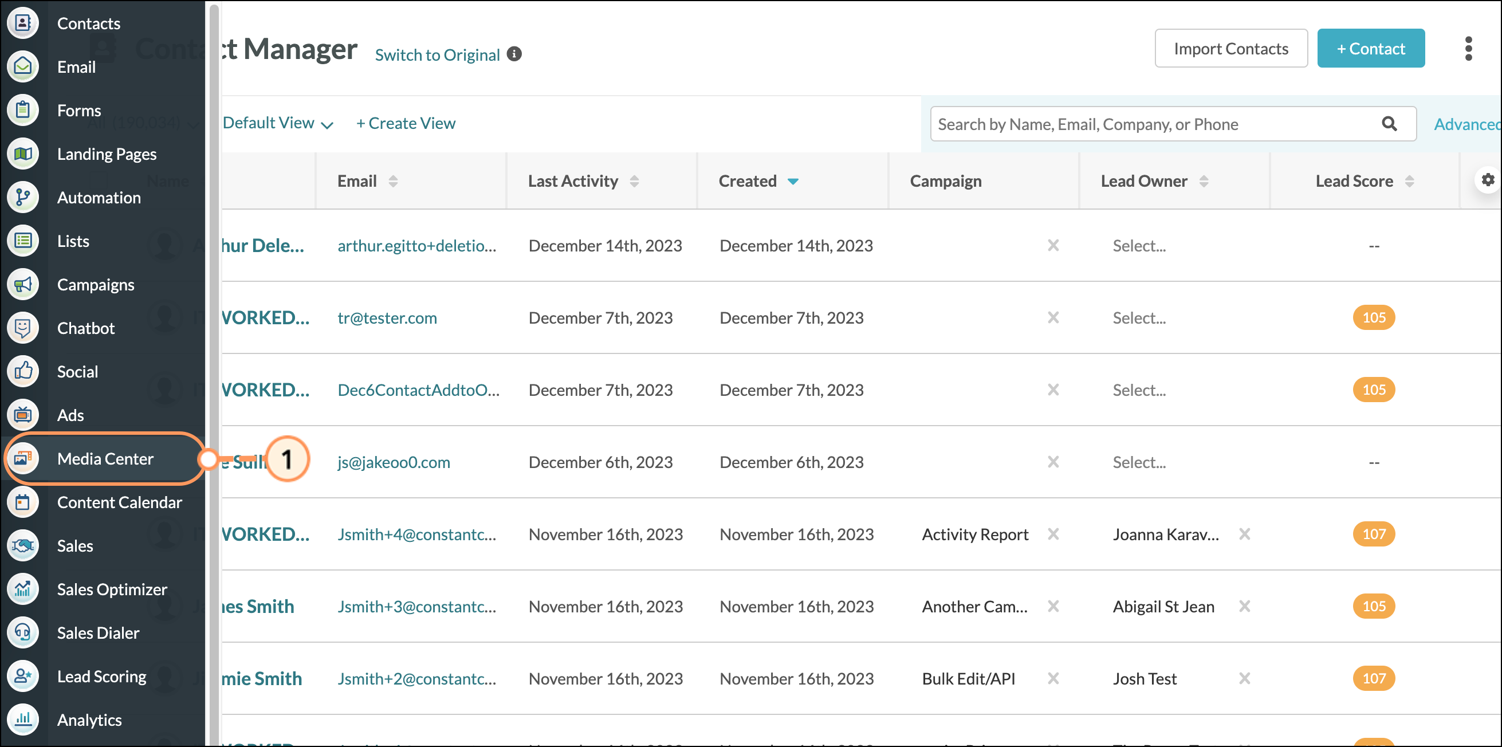
Task: Select the Landing Pages map icon
Action: [23, 154]
